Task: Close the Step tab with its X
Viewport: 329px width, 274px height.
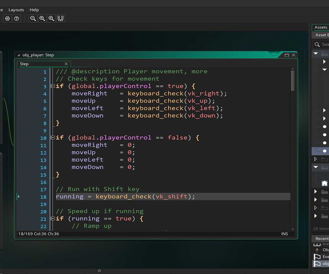Action: pos(66,64)
